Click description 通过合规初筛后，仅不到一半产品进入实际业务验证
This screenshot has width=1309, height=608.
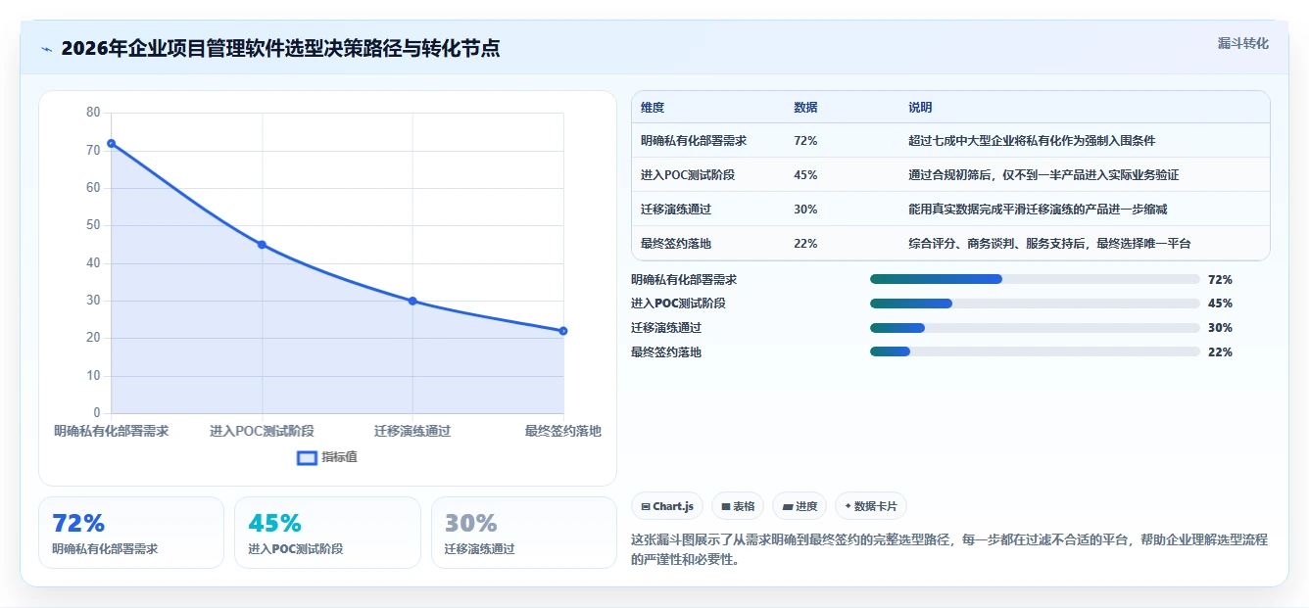point(1043,175)
